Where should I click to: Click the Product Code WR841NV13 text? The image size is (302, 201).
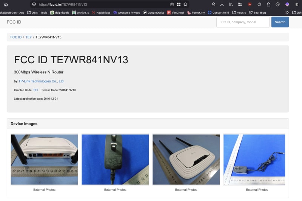[x=58, y=90]
